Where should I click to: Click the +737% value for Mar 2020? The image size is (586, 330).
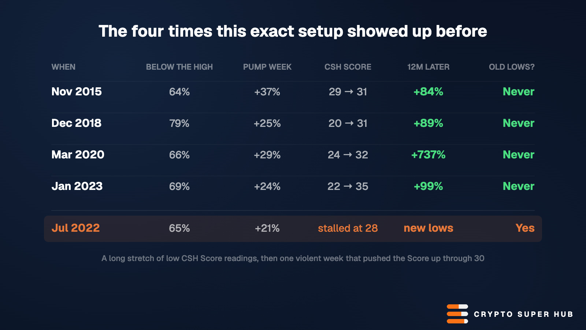429,155
